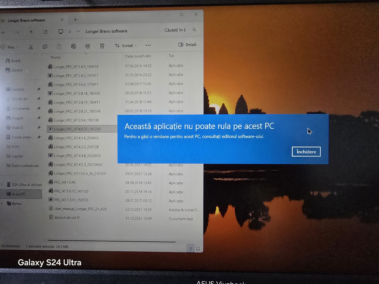Expand the Rețea tree node
Screen dimensions: 379x284
click(x=2, y=204)
